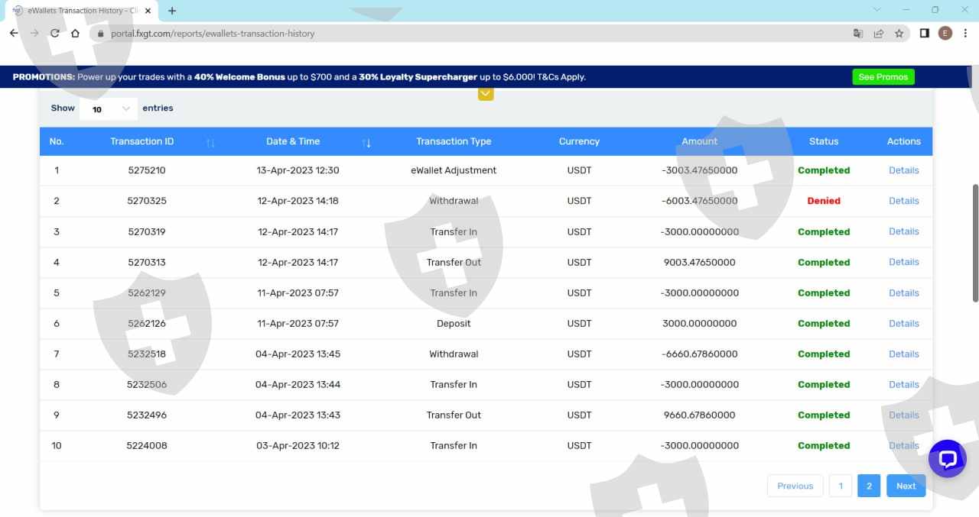Open the Show entries dropdown

[110, 109]
